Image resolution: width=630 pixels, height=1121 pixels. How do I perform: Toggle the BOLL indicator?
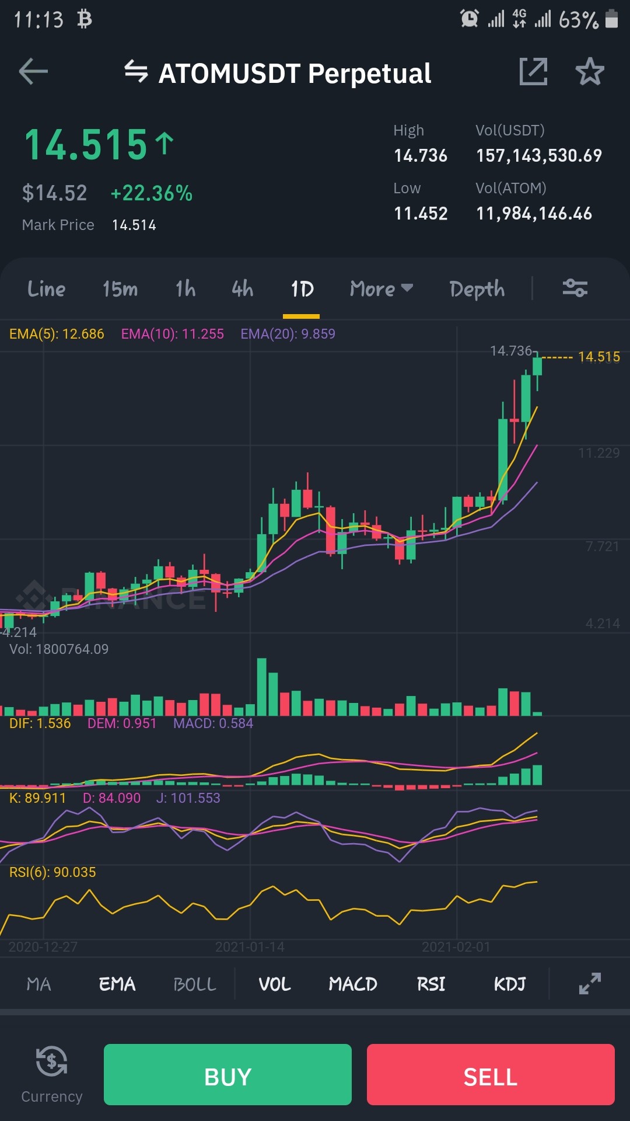coord(195,984)
